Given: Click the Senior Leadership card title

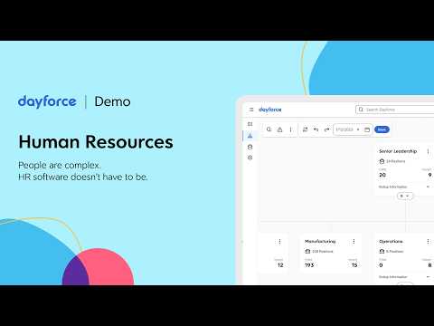Looking at the screenshot, I should coord(398,151).
